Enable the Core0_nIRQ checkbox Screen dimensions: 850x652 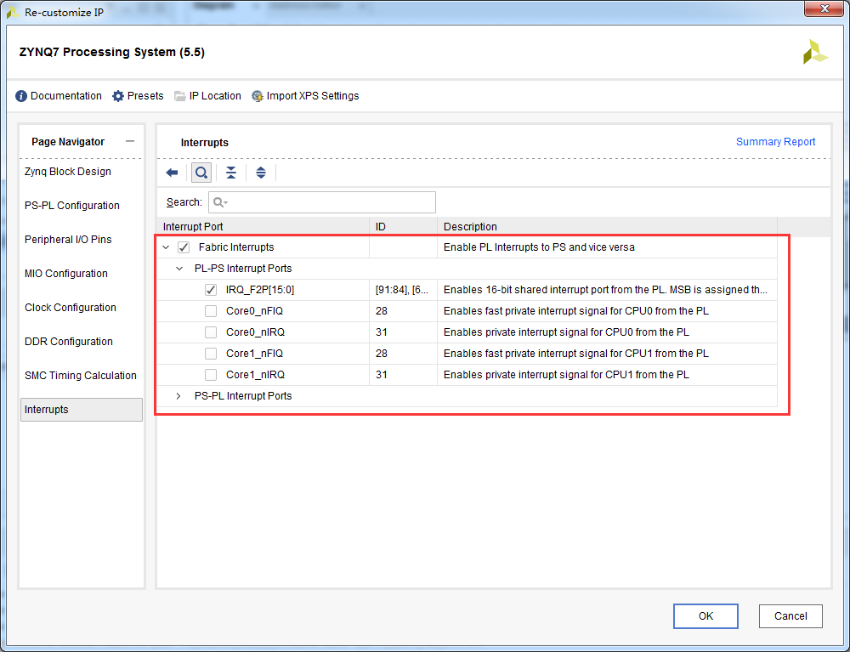pyautogui.click(x=211, y=332)
